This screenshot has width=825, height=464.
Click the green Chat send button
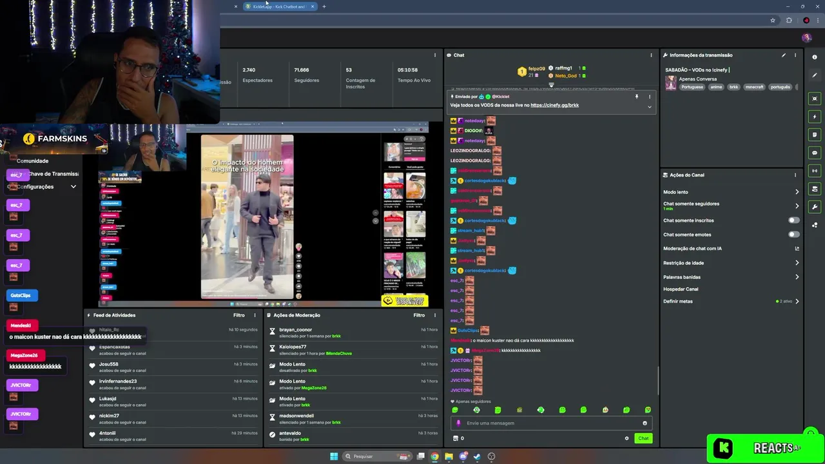643,438
